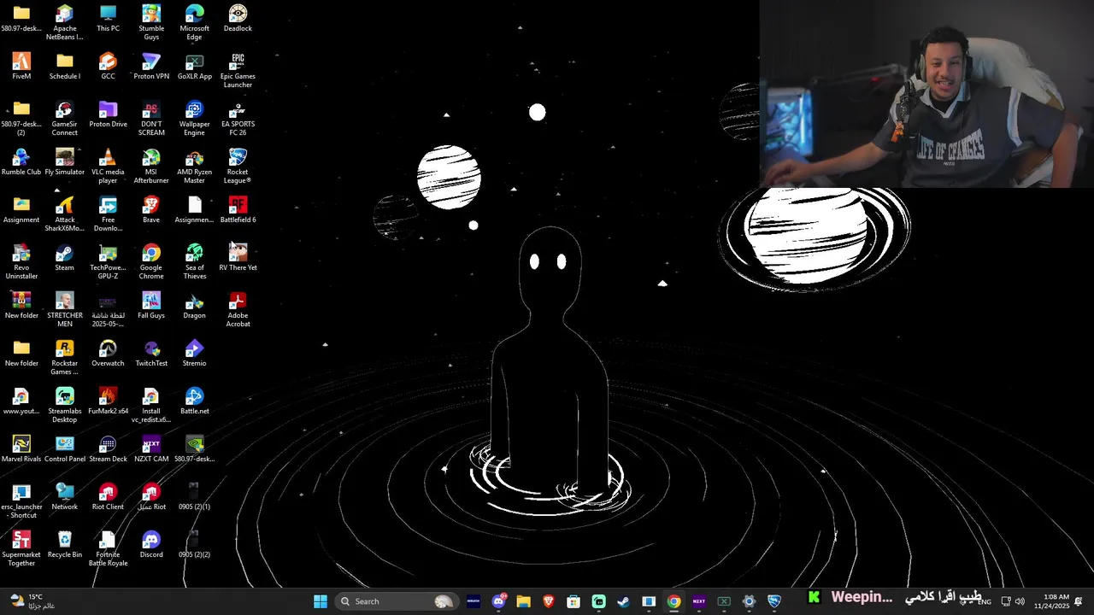Select the Marvel Rivals icon
This screenshot has width=1094, height=615.
tap(21, 448)
